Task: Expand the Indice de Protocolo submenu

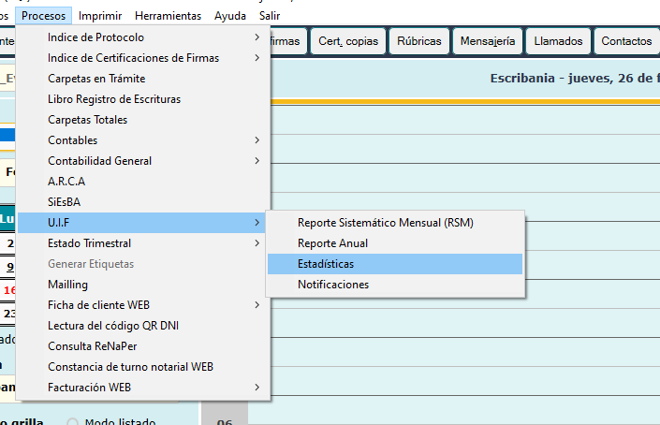Action: pyautogui.click(x=95, y=37)
